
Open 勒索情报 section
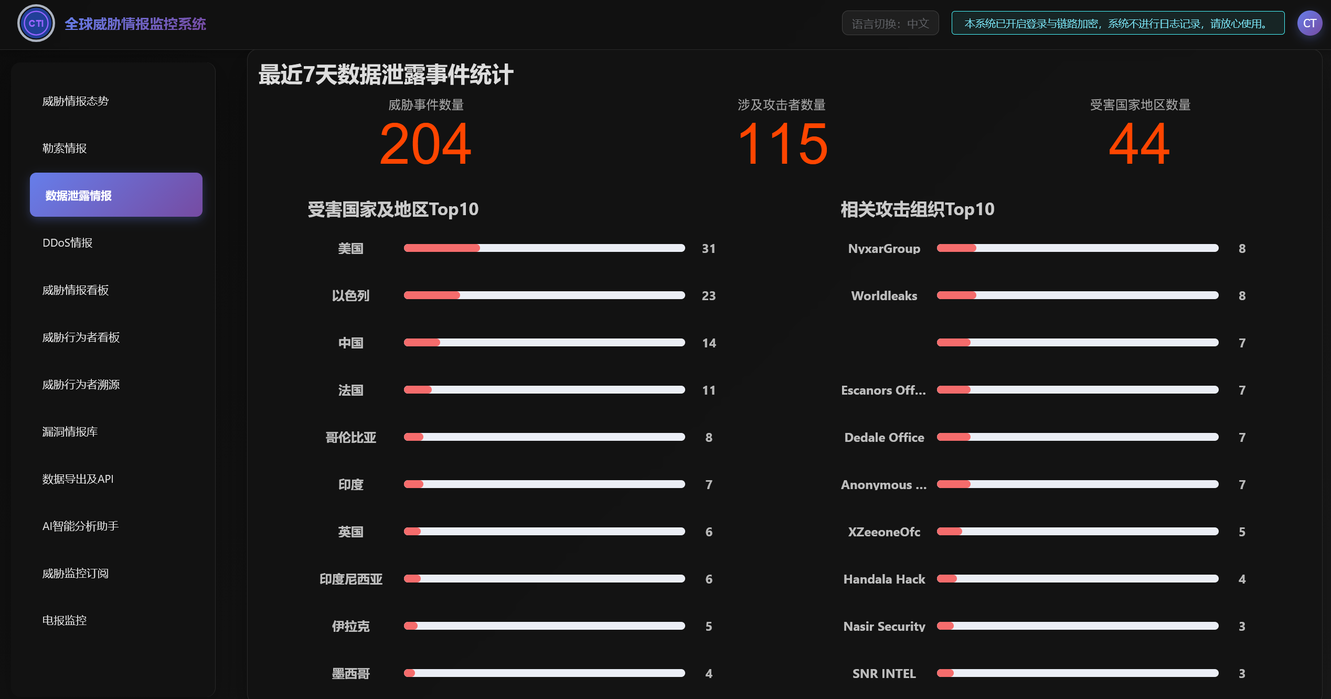[x=65, y=148]
